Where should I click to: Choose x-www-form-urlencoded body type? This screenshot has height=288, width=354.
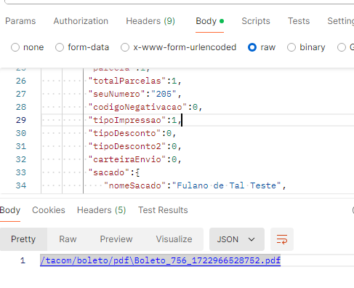point(125,47)
